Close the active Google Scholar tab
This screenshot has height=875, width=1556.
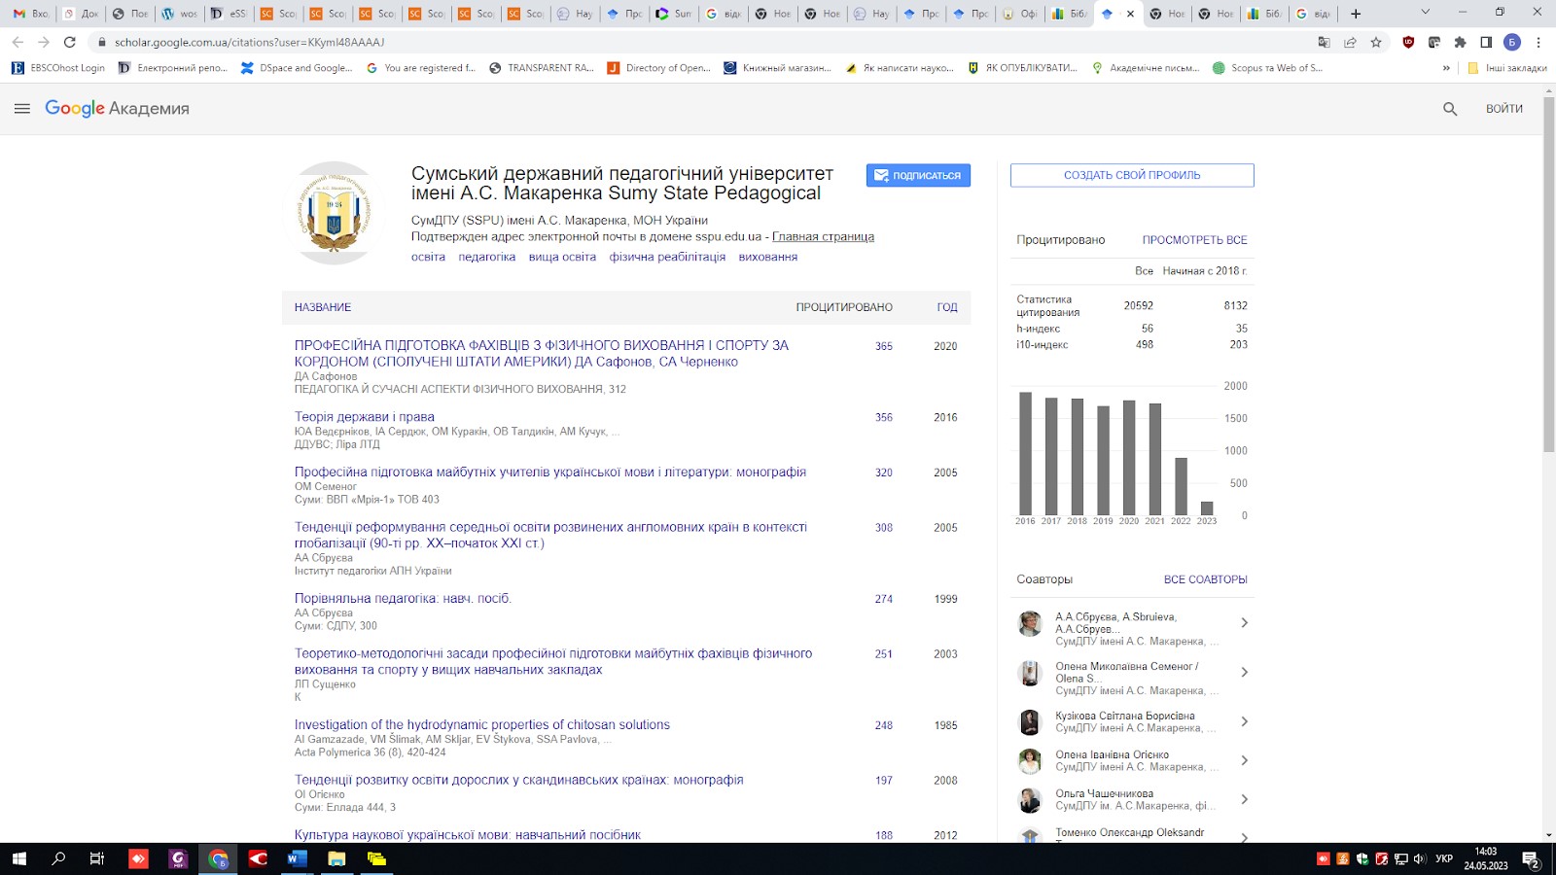(x=1130, y=14)
